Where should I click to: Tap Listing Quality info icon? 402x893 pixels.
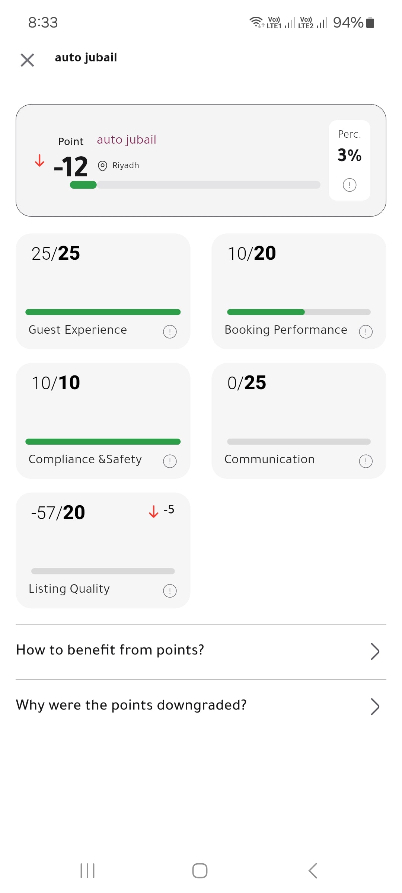170,590
